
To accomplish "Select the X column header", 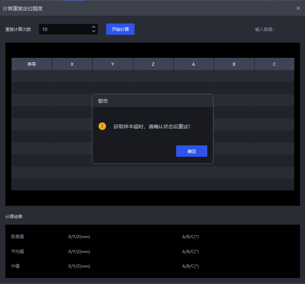I will click(72, 64).
